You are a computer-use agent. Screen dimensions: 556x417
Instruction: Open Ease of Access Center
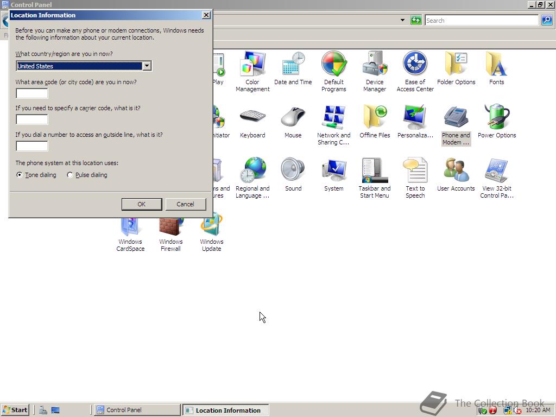tap(415, 72)
